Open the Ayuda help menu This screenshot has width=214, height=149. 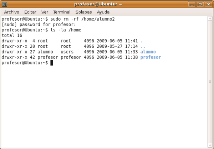[103, 12]
